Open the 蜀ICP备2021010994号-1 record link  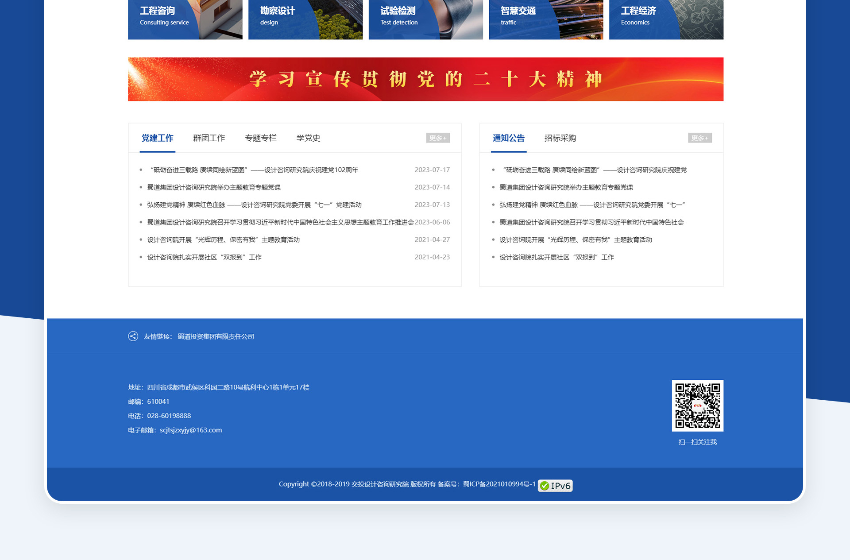pyautogui.click(x=499, y=484)
